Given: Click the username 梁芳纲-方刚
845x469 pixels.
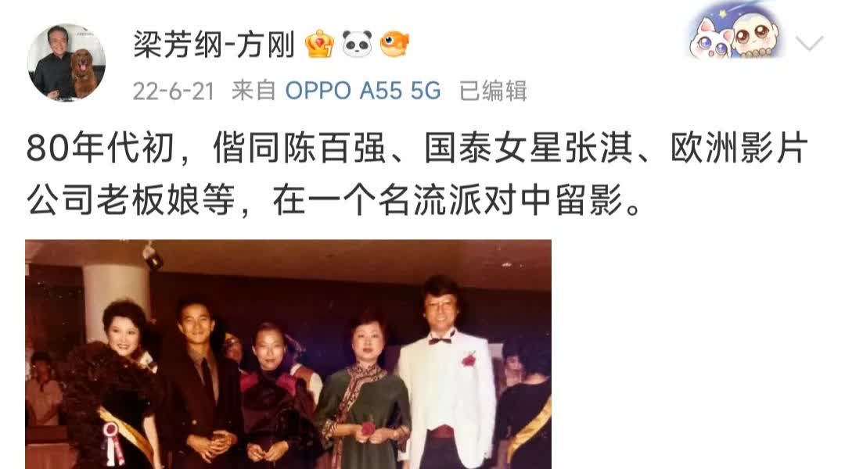Looking at the screenshot, I should pos(214,44).
